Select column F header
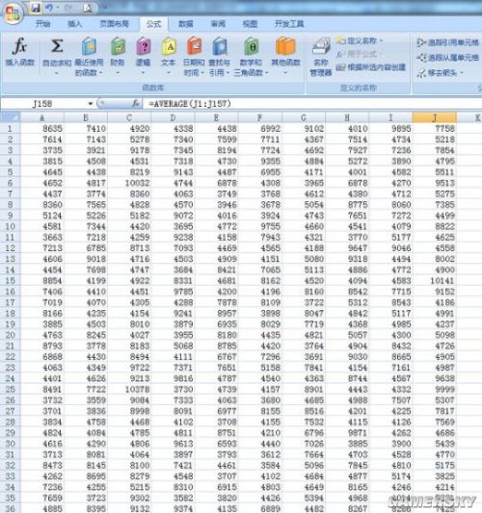The height and width of the screenshot is (513, 482). [260, 117]
